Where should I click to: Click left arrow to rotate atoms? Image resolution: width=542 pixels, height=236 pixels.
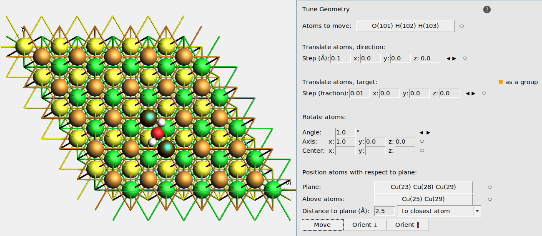[422, 133]
